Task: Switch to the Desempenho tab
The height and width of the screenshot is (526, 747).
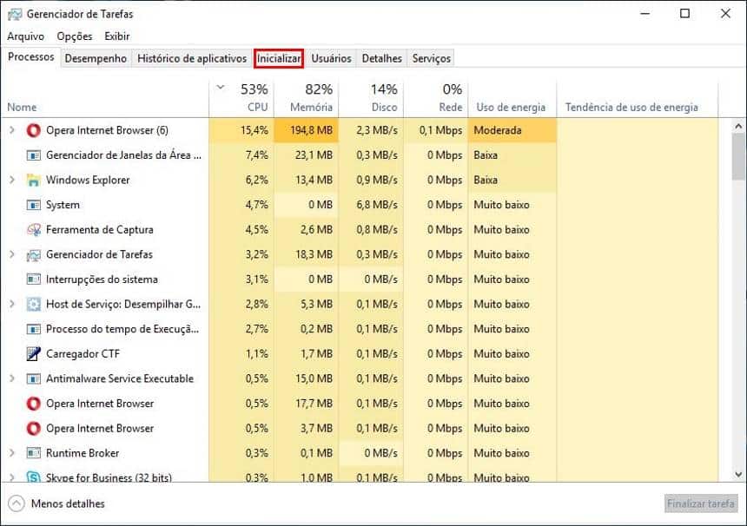Action: [x=96, y=58]
